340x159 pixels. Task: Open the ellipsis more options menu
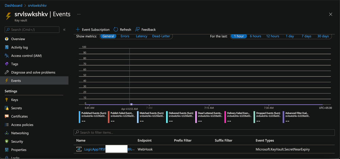click(x=79, y=14)
